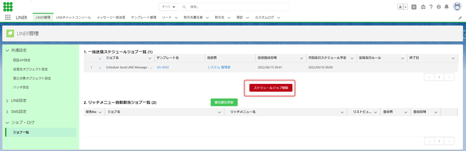Viewport: 466px width, 151px height.
Task: Go to next page in schedule job table
Action: 449,77
